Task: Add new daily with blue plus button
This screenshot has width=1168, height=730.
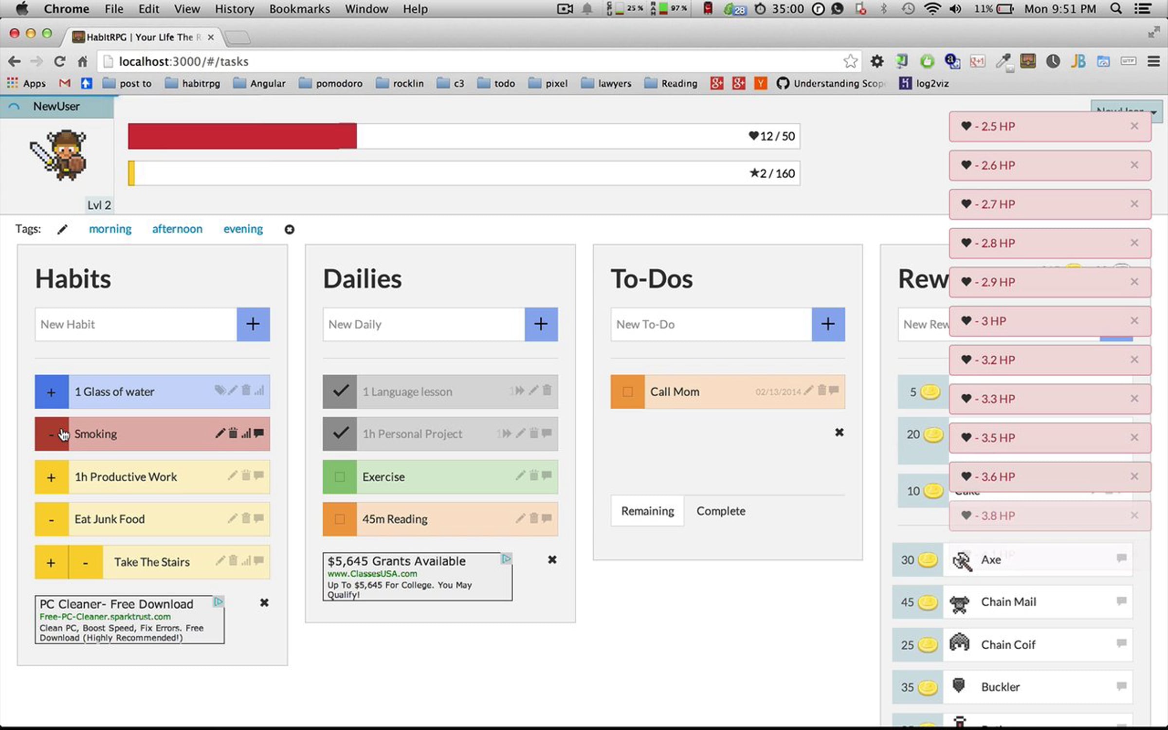Action: click(x=541, y=324)
